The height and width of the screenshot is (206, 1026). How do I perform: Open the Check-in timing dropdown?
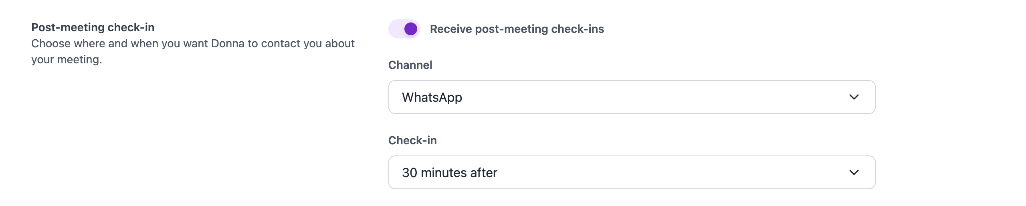pyautogui.click(x=631, y=172)
